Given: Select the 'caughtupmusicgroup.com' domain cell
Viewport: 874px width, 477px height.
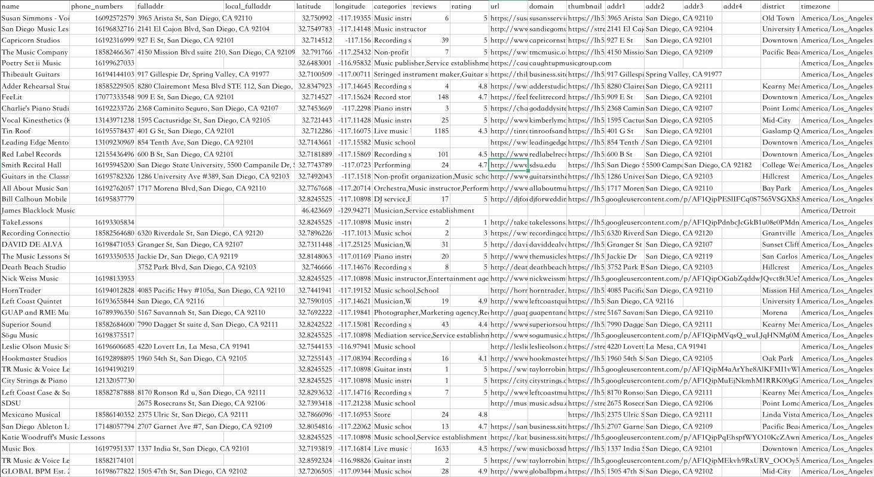Looking at the screenshot, I should [547, 63].
